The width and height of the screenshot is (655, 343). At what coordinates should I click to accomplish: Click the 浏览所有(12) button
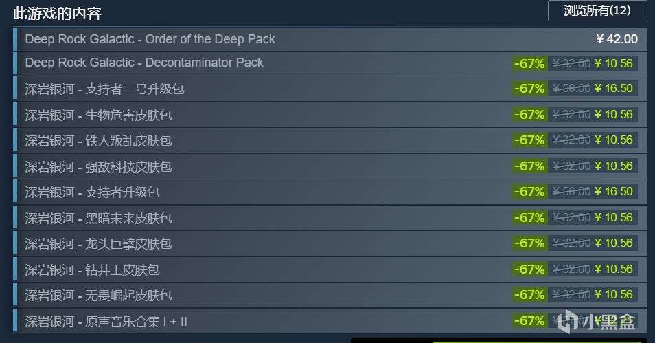(597, 11)
